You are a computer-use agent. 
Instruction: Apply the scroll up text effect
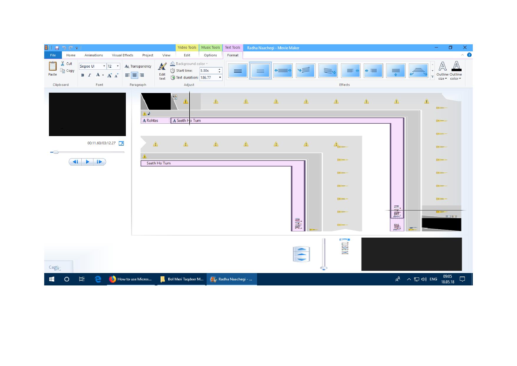(396, 71)
